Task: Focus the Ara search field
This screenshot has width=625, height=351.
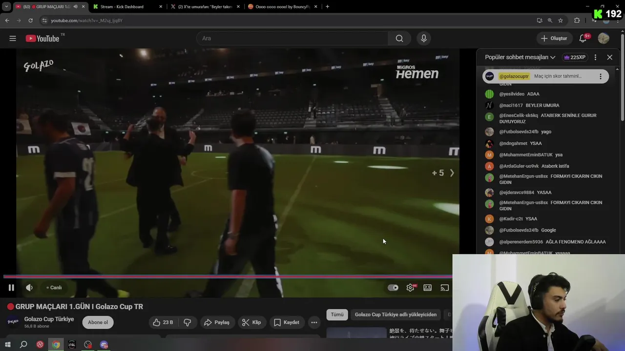Action: [292, 39]
